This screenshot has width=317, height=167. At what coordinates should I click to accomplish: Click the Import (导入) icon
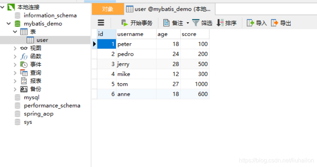pyautogui.click(x=250, y=23)
